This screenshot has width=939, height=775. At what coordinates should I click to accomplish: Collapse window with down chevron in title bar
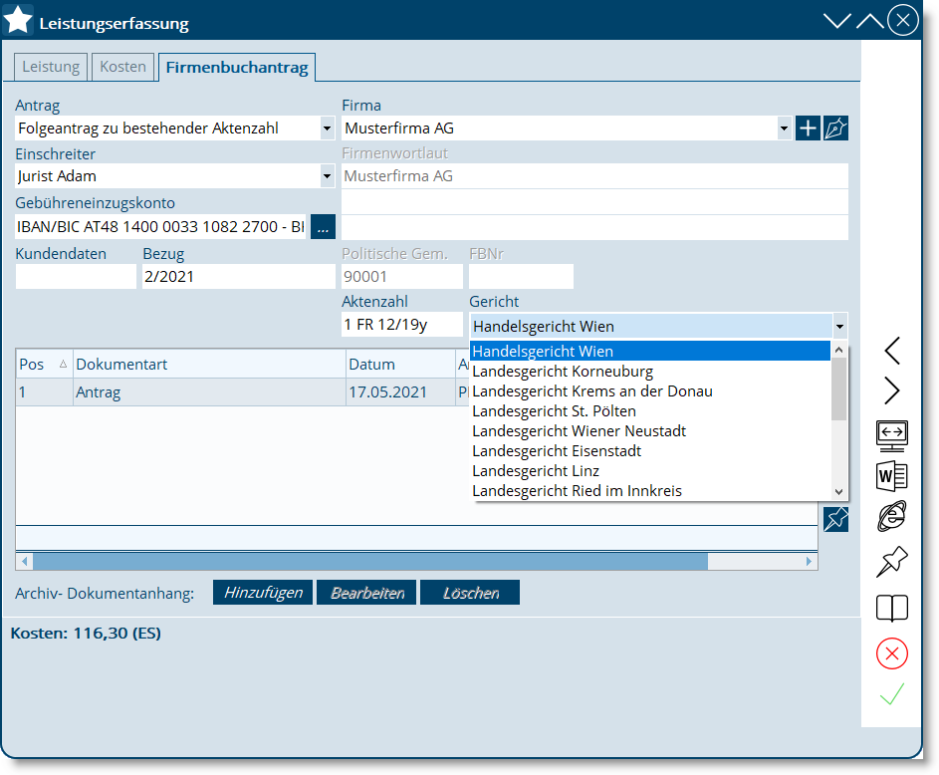click(836, 21)
